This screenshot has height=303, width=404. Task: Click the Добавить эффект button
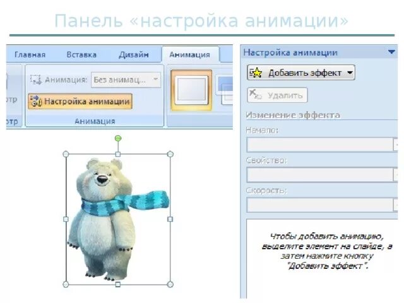pyautogui.click(x=301, y=73)
